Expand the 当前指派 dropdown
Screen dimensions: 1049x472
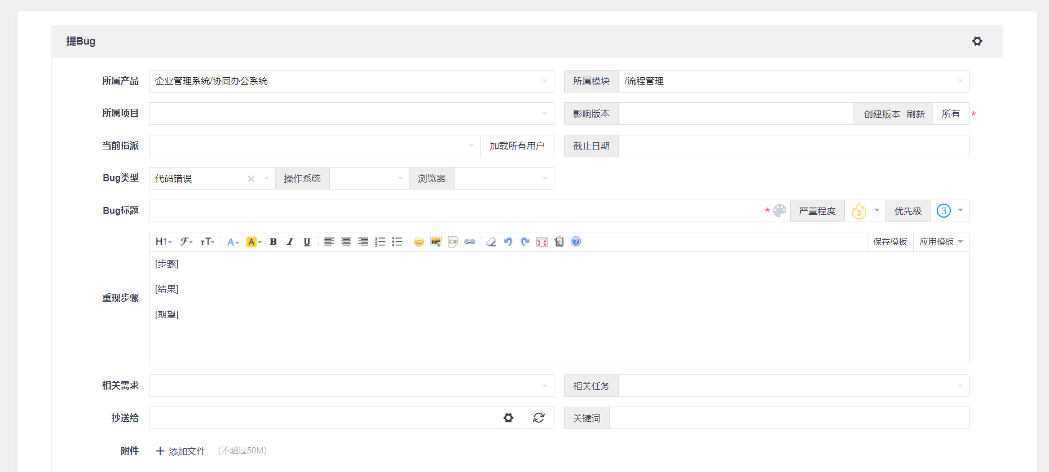pos(315,146)
